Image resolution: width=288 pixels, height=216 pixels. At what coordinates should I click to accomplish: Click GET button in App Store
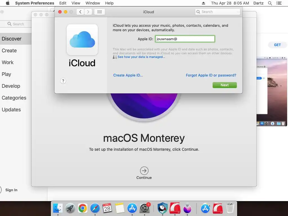click(277, 45)
